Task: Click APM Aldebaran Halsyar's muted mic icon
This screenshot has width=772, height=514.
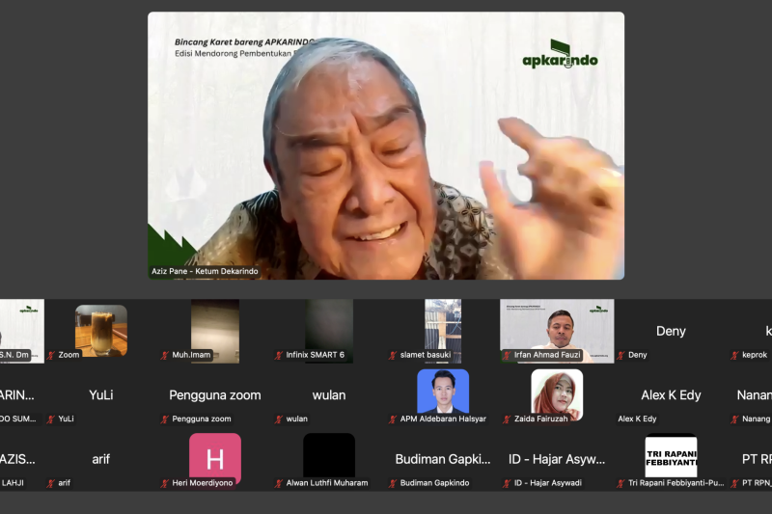Action: (393, 419)
